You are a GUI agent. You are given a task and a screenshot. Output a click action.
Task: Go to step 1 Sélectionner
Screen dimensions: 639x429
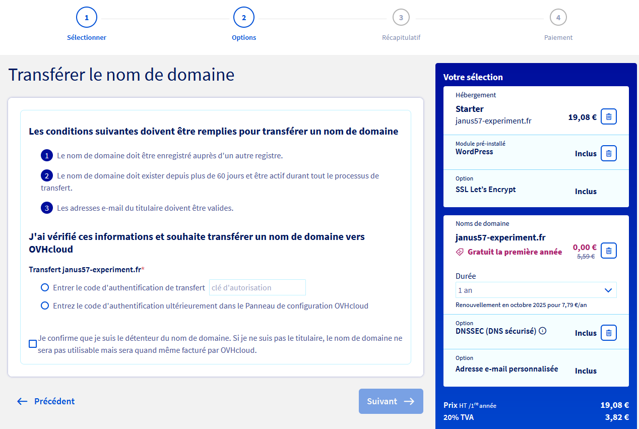pyautogui.click(x=87, y=18)
